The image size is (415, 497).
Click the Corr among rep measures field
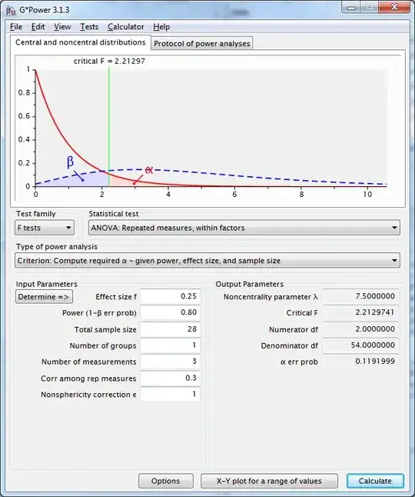(x=171, y=379)
